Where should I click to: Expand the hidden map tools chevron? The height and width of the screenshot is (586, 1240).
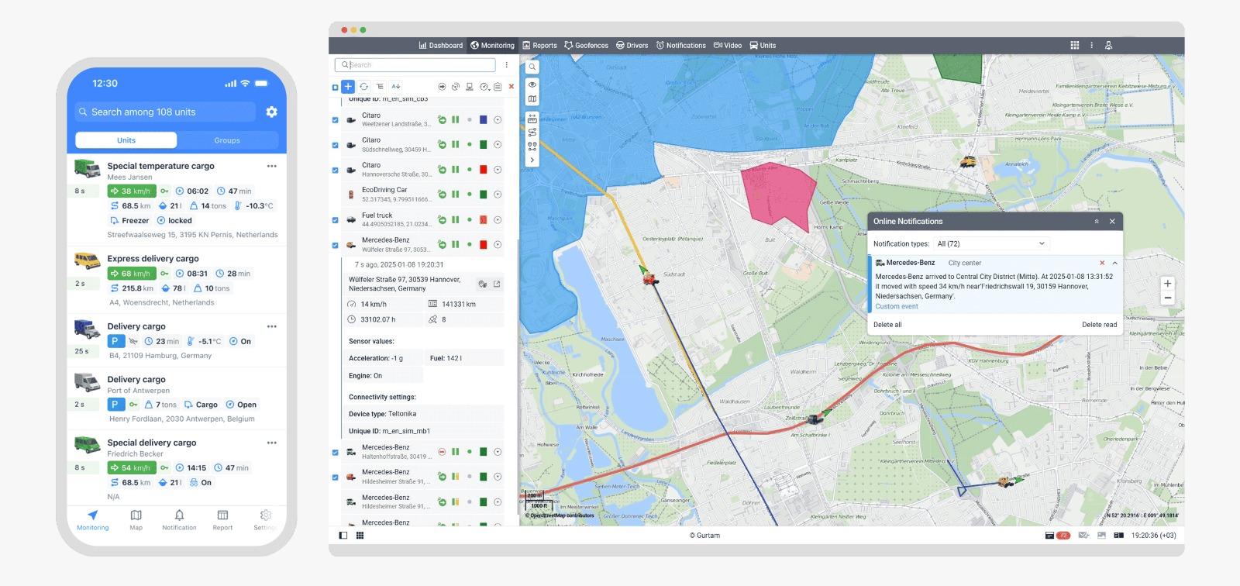[532, 160]
